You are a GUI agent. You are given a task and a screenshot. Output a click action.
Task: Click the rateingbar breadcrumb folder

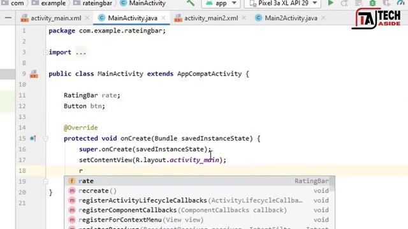92,3
